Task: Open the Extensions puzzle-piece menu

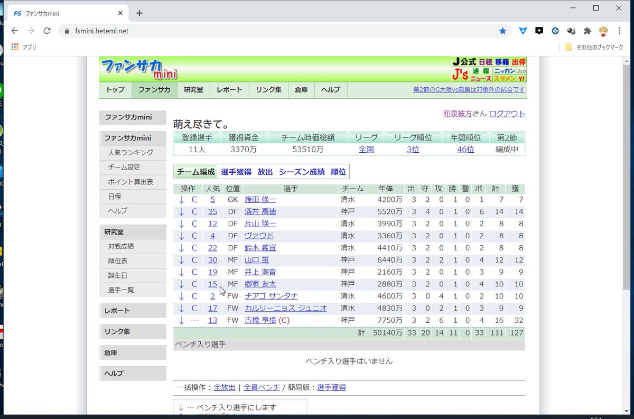Action: (587, 31)
